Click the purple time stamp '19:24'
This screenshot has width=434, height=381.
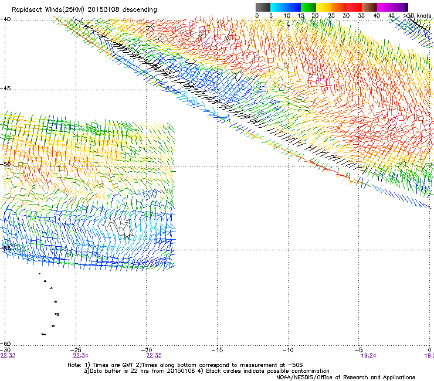(369, 356)
